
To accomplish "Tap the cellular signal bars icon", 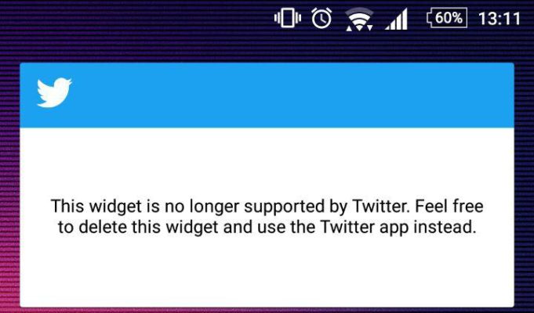I will (396, 20).
